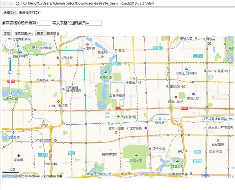Click the bus icon beside 八王坟长途客运站
235x190 pixels.
(x=231, y=119)
